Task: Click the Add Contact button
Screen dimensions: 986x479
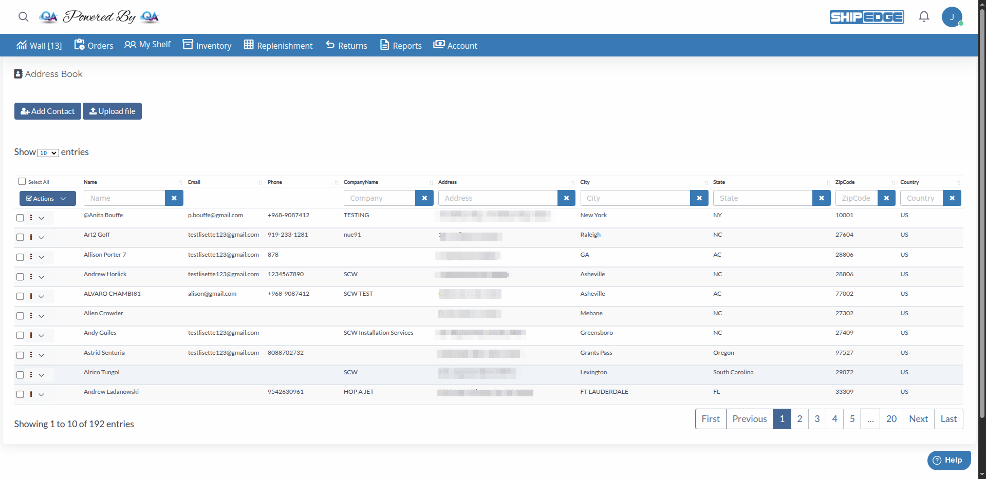Action: click(x=47, y=111)
